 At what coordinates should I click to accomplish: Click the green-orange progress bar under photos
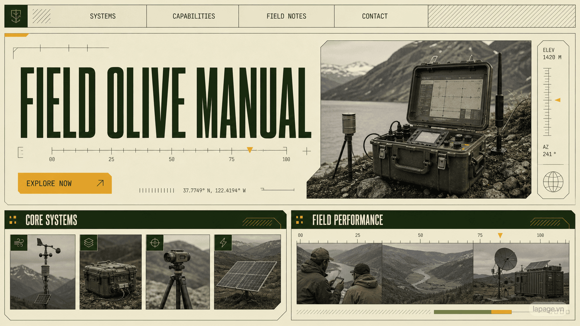point(472,312)
